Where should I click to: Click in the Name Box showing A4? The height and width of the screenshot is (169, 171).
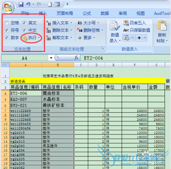25,58
